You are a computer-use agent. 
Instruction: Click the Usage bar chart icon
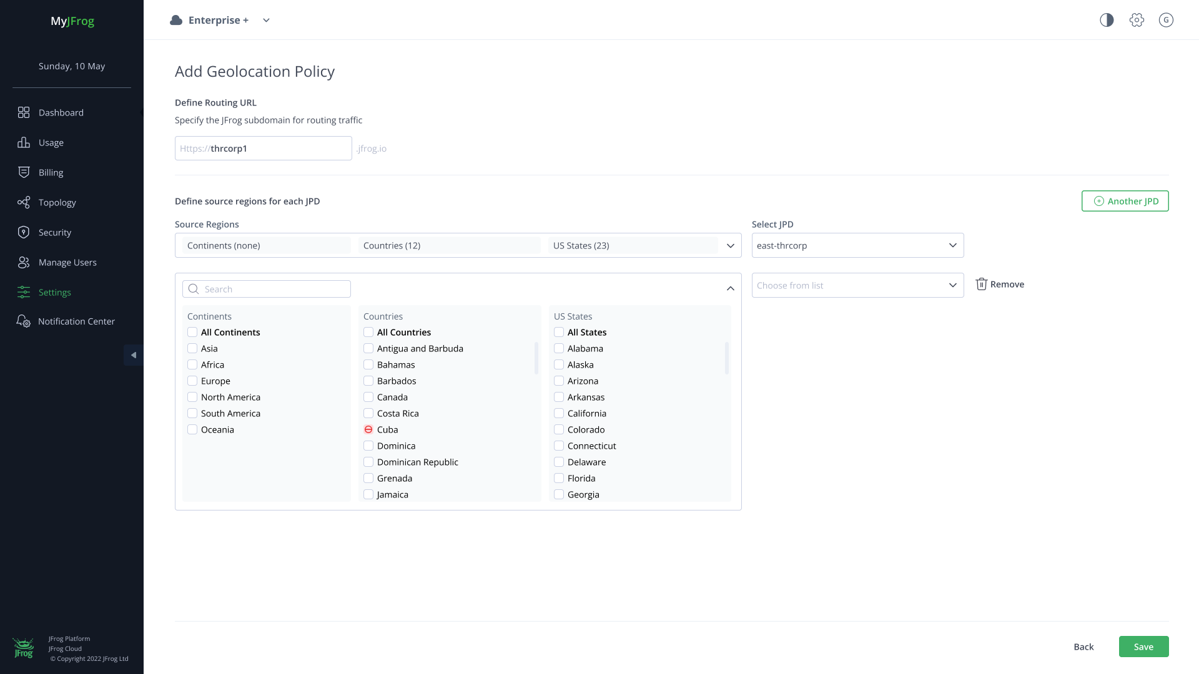pyautogui.click(x=24, y=142)
